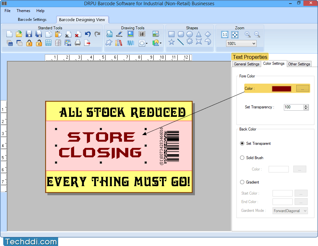Select the Solid Brush radio button
The width and height of the screenshot is (318, 246).
[242, 157]
